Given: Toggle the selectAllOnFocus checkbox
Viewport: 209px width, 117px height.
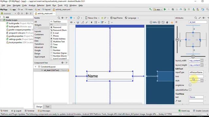Looking at the screenshot, I should pos(190,90).
